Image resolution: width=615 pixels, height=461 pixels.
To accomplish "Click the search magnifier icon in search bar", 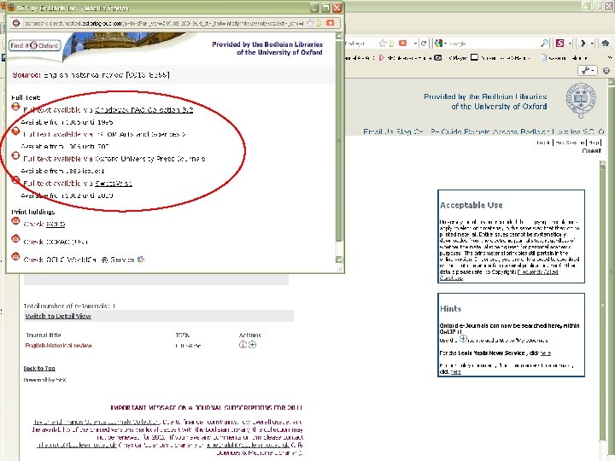I will pos(544,44).
